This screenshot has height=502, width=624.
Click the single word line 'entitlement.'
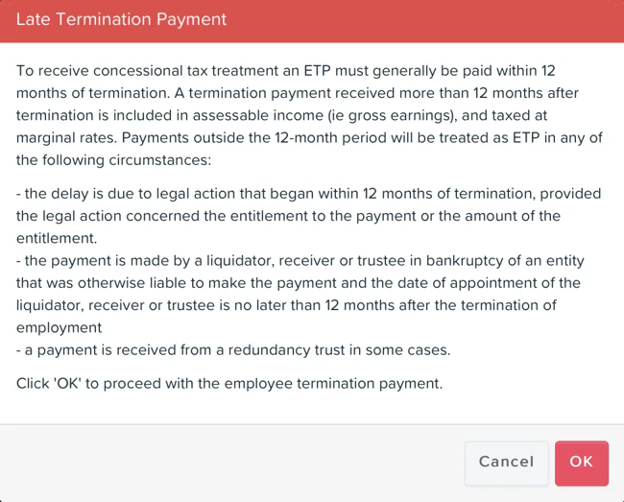57,238
